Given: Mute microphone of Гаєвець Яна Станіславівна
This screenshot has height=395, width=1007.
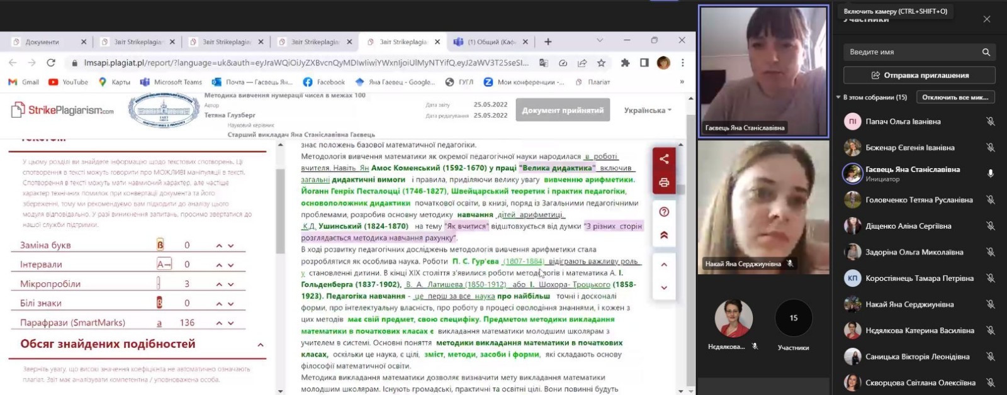Looking at the screenshot, I should [990, 173].
